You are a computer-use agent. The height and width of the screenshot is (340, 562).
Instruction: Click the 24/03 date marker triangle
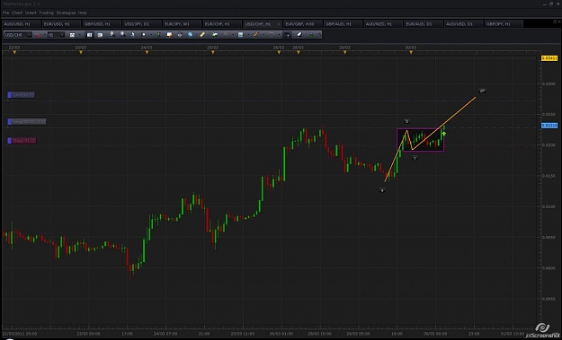click(147, 53)
